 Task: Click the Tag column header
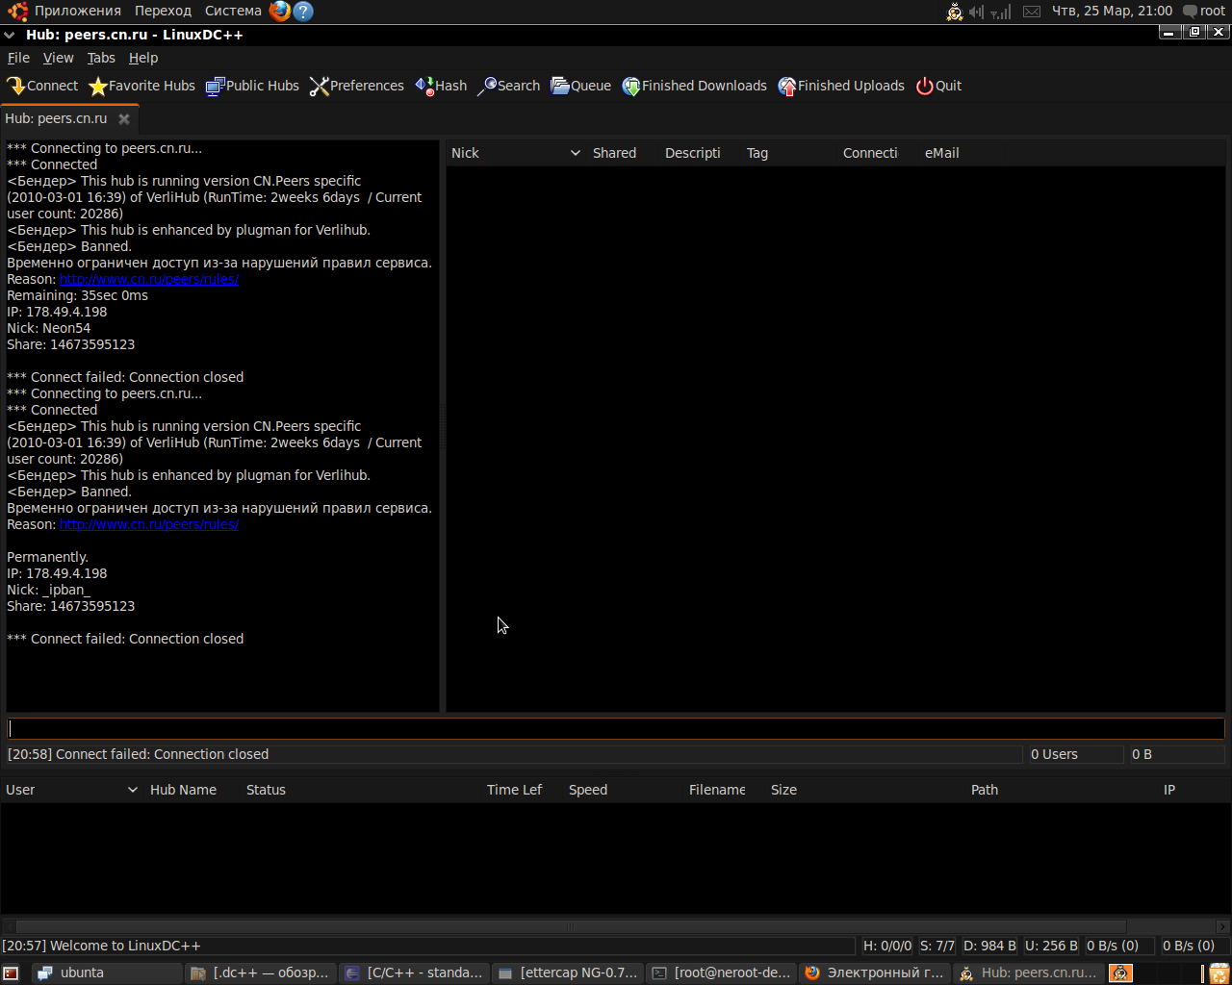pos(789,153)
